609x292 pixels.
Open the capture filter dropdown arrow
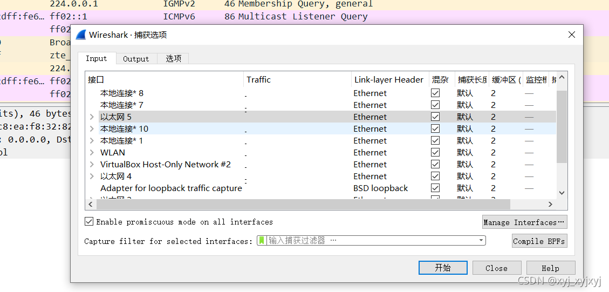(x=481, y=241)
